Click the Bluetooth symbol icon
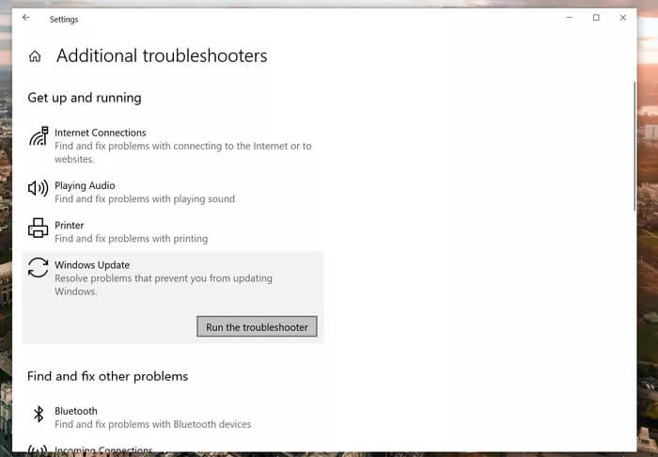 point(39,414)
